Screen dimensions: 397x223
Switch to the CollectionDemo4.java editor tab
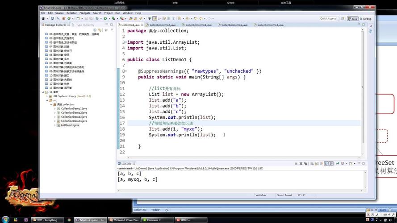pos(163,25)
